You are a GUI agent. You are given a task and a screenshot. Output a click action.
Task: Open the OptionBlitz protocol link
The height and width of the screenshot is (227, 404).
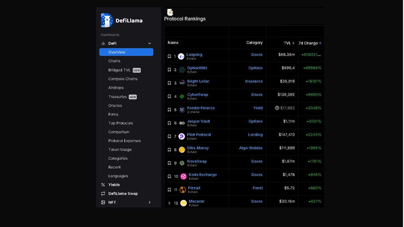click(197, 68)
